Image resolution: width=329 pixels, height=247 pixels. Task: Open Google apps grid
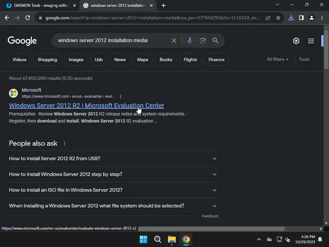point(311,41)
